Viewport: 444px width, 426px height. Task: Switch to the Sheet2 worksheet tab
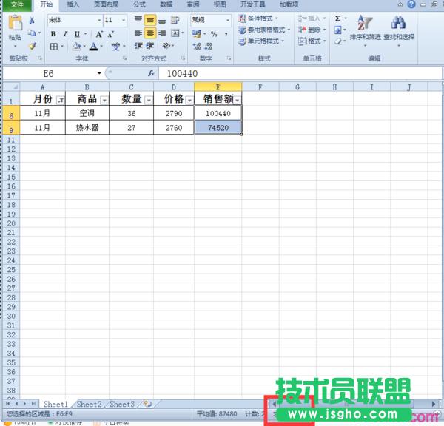pyautogui.click(x=89, y=405)
